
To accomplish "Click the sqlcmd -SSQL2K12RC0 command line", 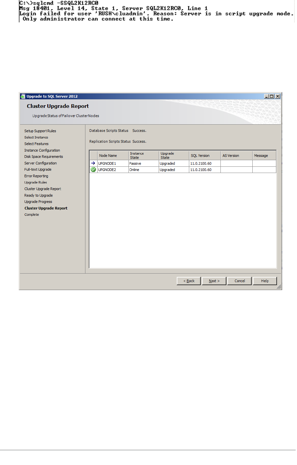I will coord(59,3).
